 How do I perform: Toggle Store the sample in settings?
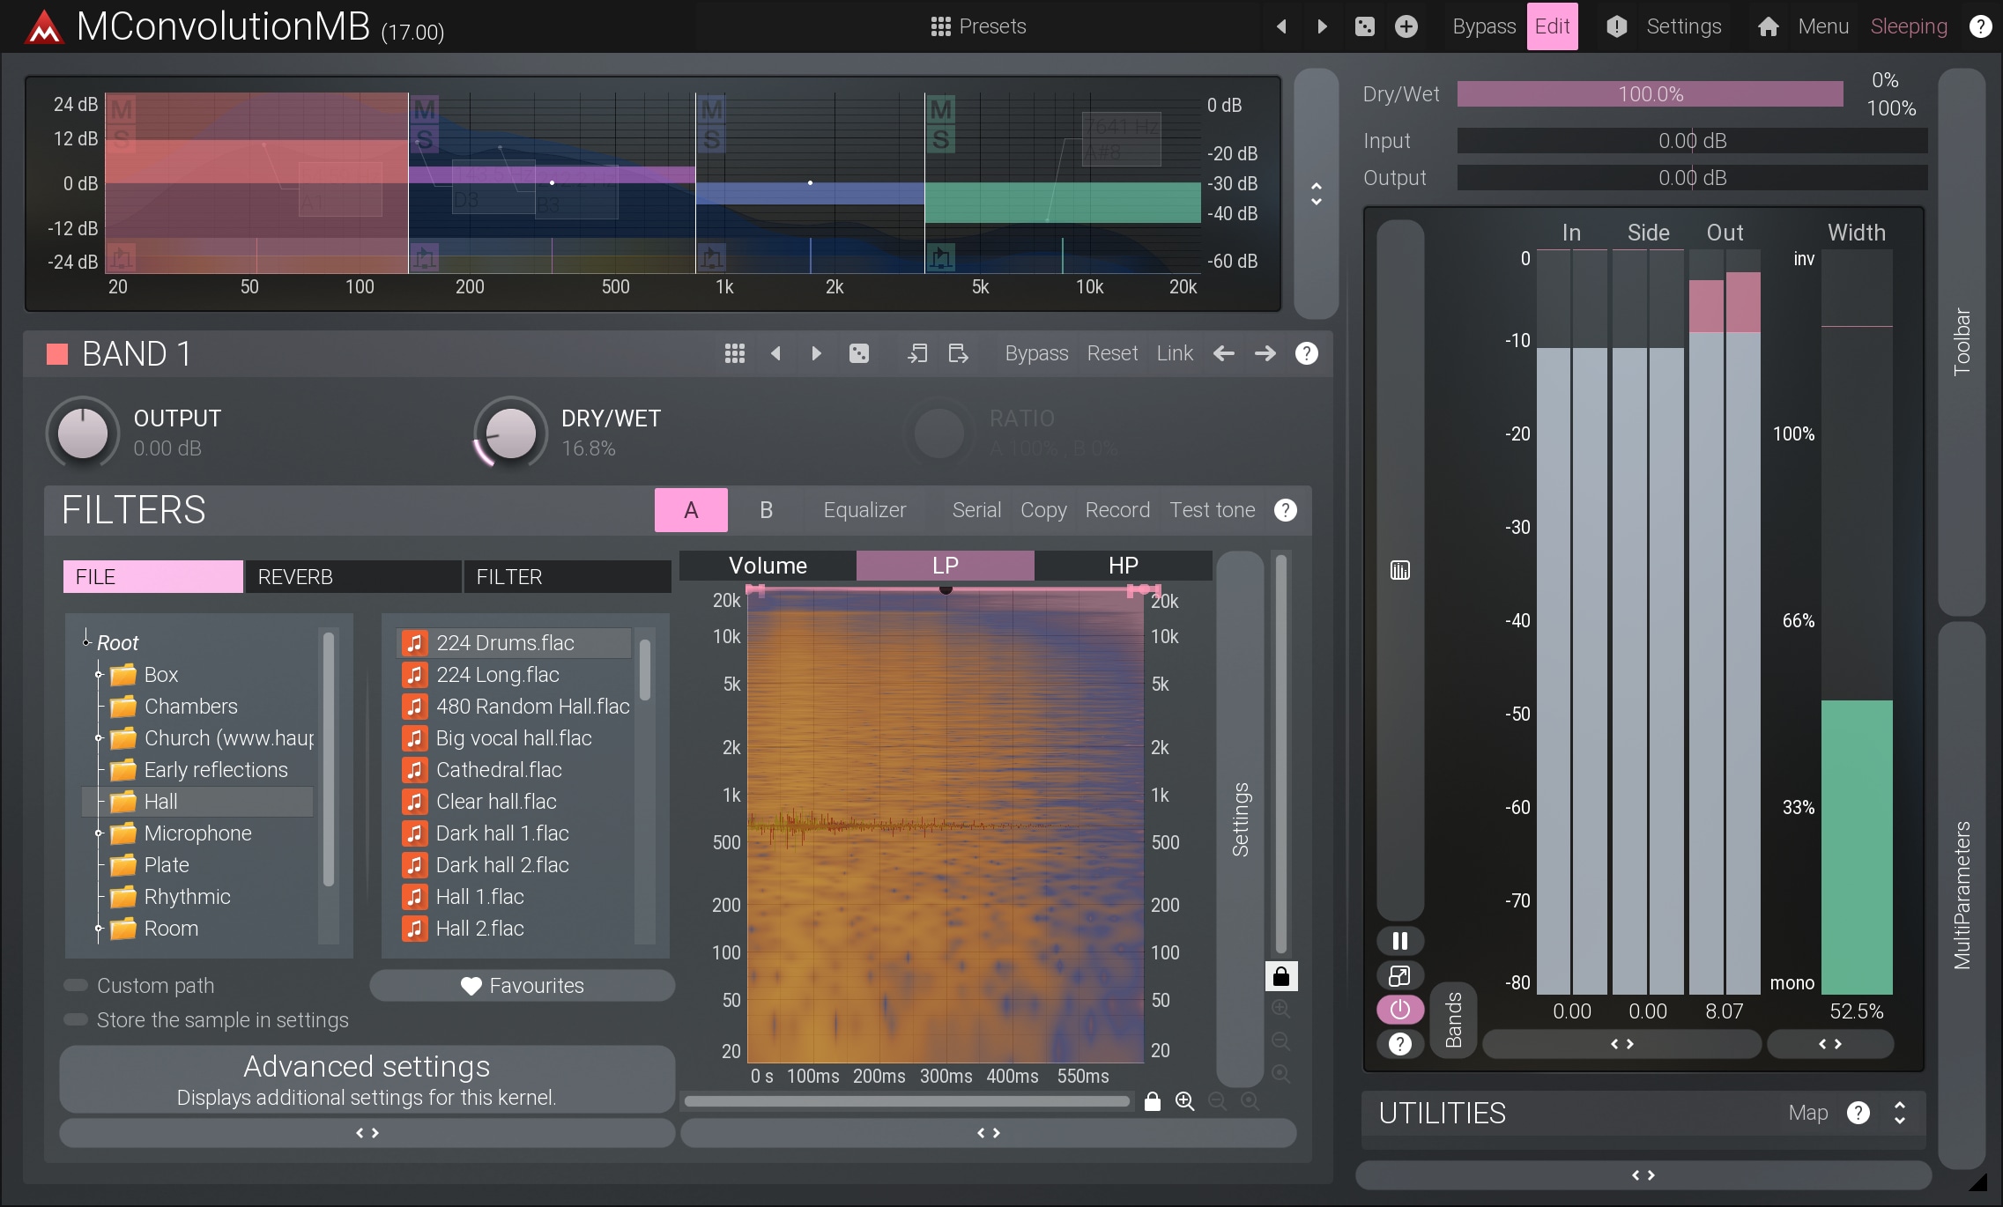tap(77, 1019)
